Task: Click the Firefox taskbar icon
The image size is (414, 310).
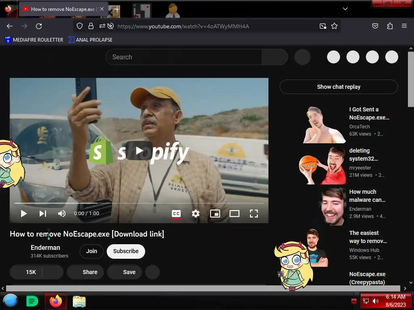Action: 56,301
